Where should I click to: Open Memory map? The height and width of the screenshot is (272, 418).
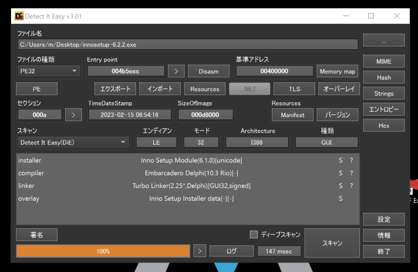pos(337,71)
